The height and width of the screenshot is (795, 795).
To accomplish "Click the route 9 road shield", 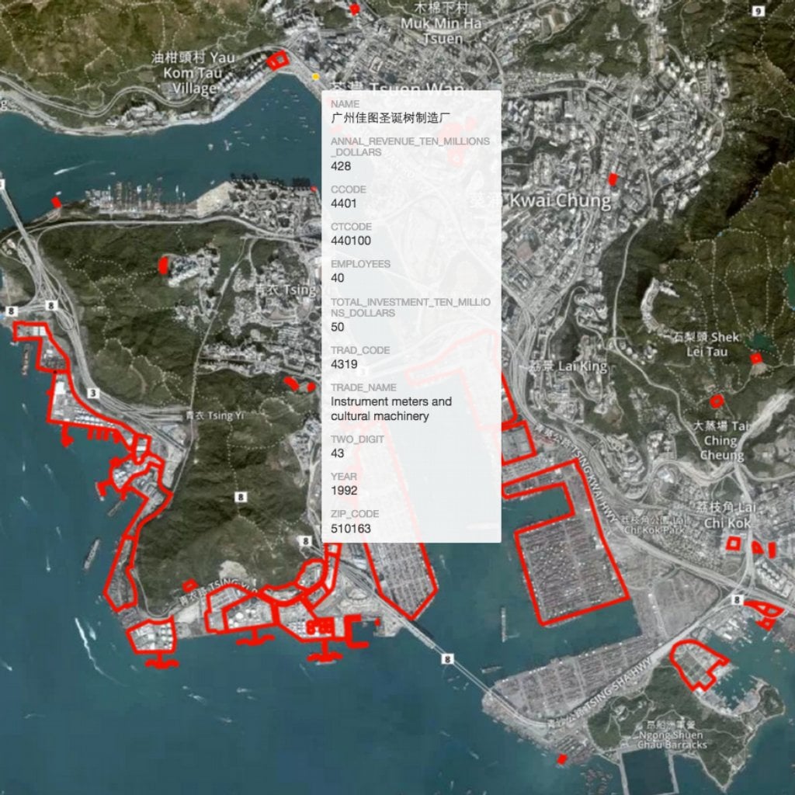I will click(758, 10).
